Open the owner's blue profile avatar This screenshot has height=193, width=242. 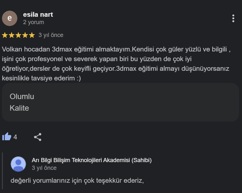(x=18, y=164)
